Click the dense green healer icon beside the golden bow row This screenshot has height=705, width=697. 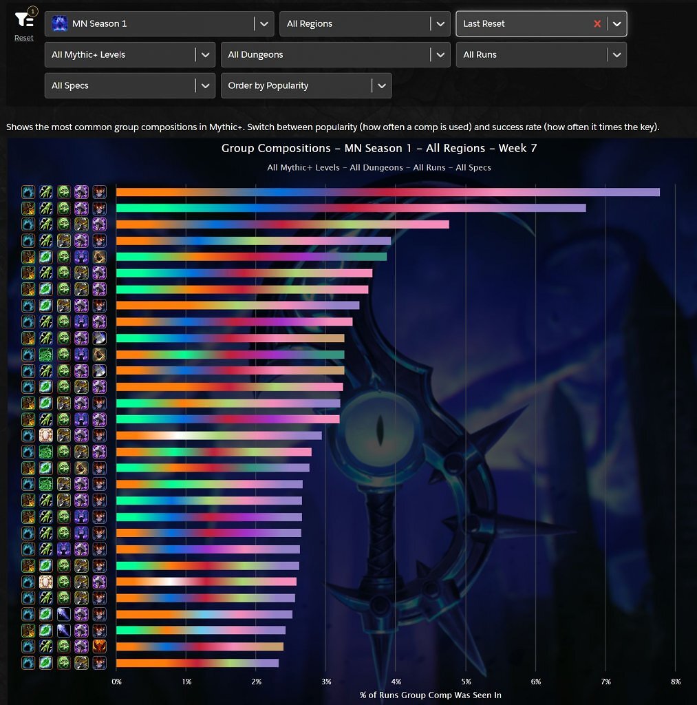pyautogui.click(x=46, y=355)
